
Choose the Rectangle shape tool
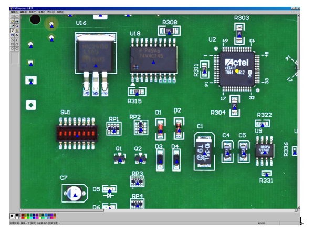[x=12, y=44]
